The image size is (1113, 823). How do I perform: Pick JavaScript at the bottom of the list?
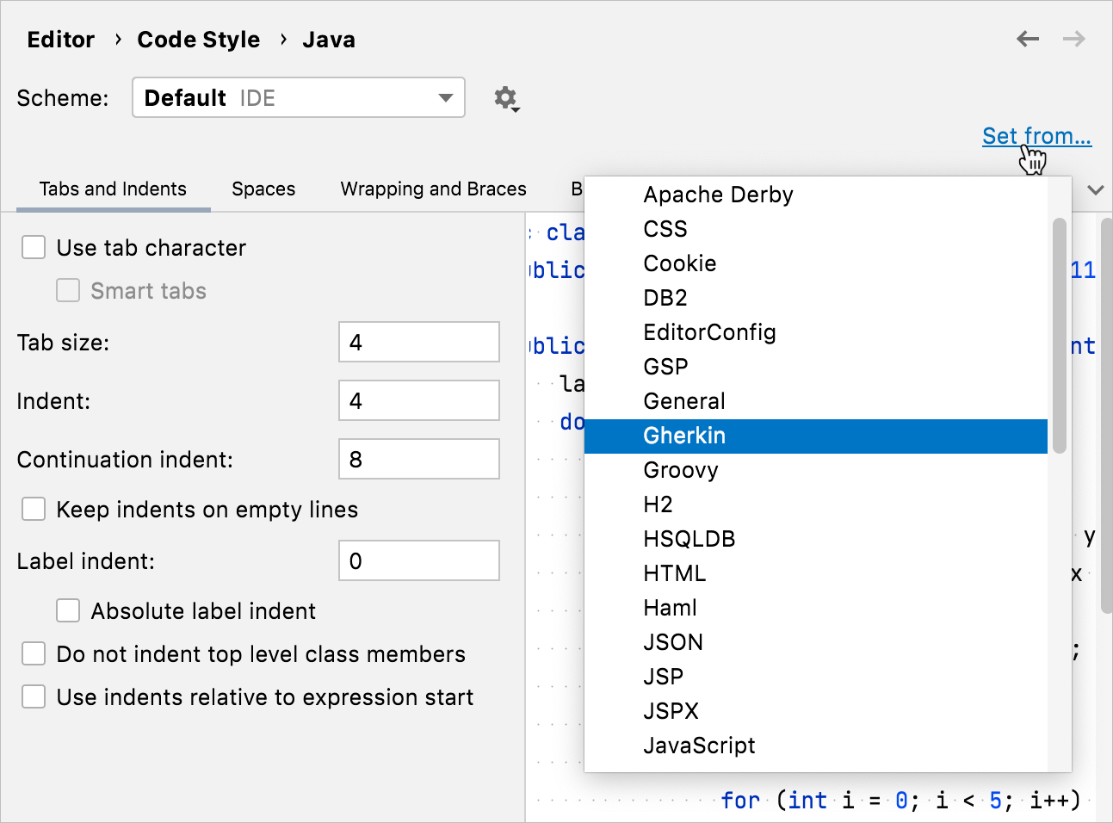pos(699,746)
